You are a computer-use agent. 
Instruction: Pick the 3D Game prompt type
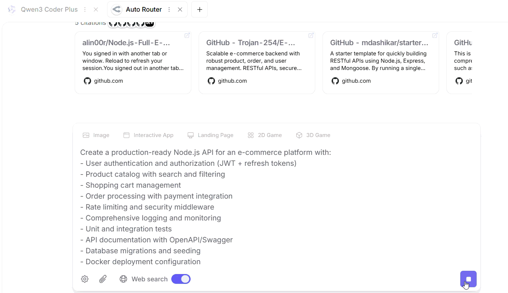coord(313,135)
